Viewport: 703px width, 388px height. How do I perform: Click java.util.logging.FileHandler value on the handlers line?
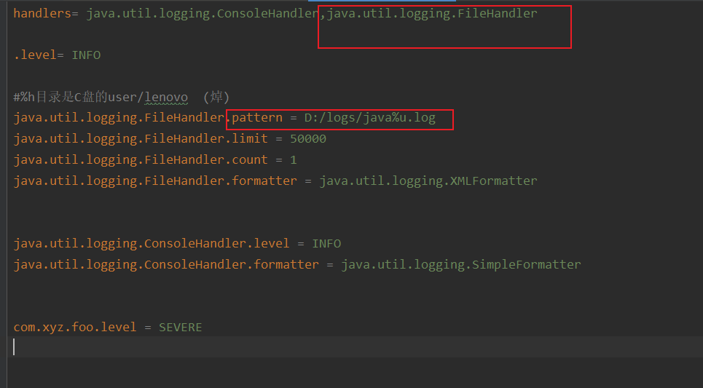(x=432, y=13)
